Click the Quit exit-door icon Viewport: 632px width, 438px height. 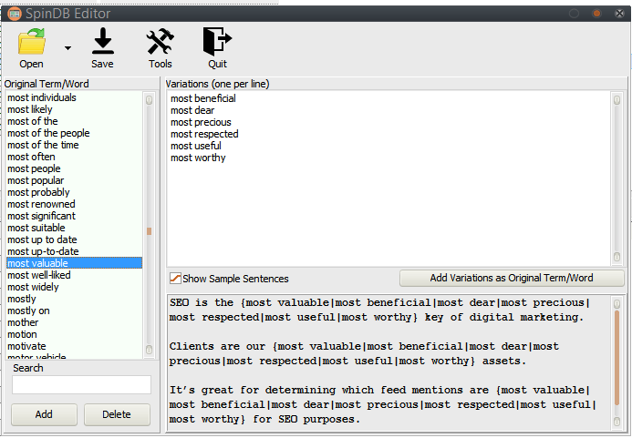(217, 41)
